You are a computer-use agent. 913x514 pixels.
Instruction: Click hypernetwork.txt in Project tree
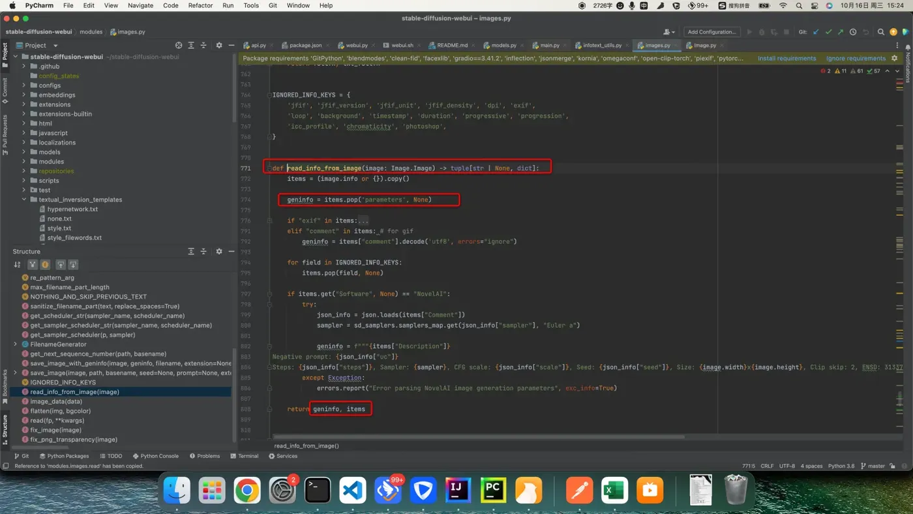tap(72, 209)
